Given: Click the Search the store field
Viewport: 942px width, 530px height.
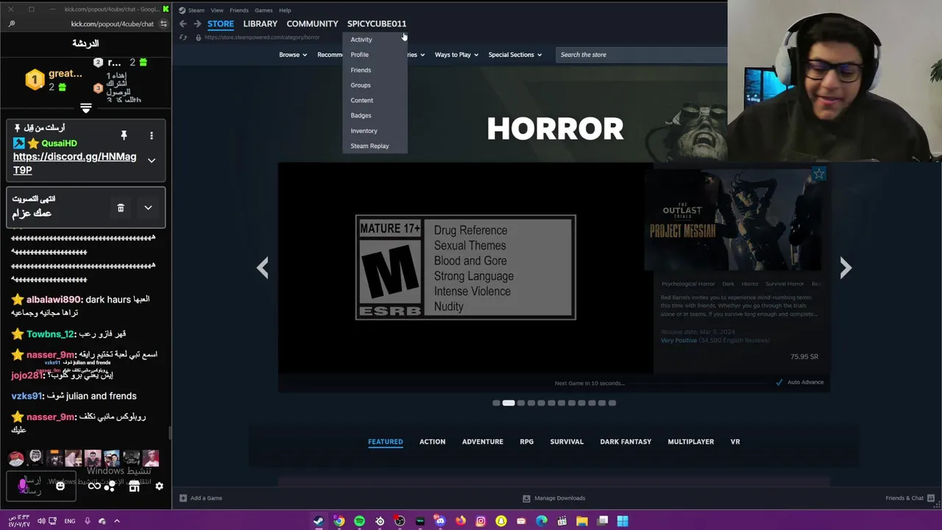Looking at the screenshot, I should pos(642,54).
